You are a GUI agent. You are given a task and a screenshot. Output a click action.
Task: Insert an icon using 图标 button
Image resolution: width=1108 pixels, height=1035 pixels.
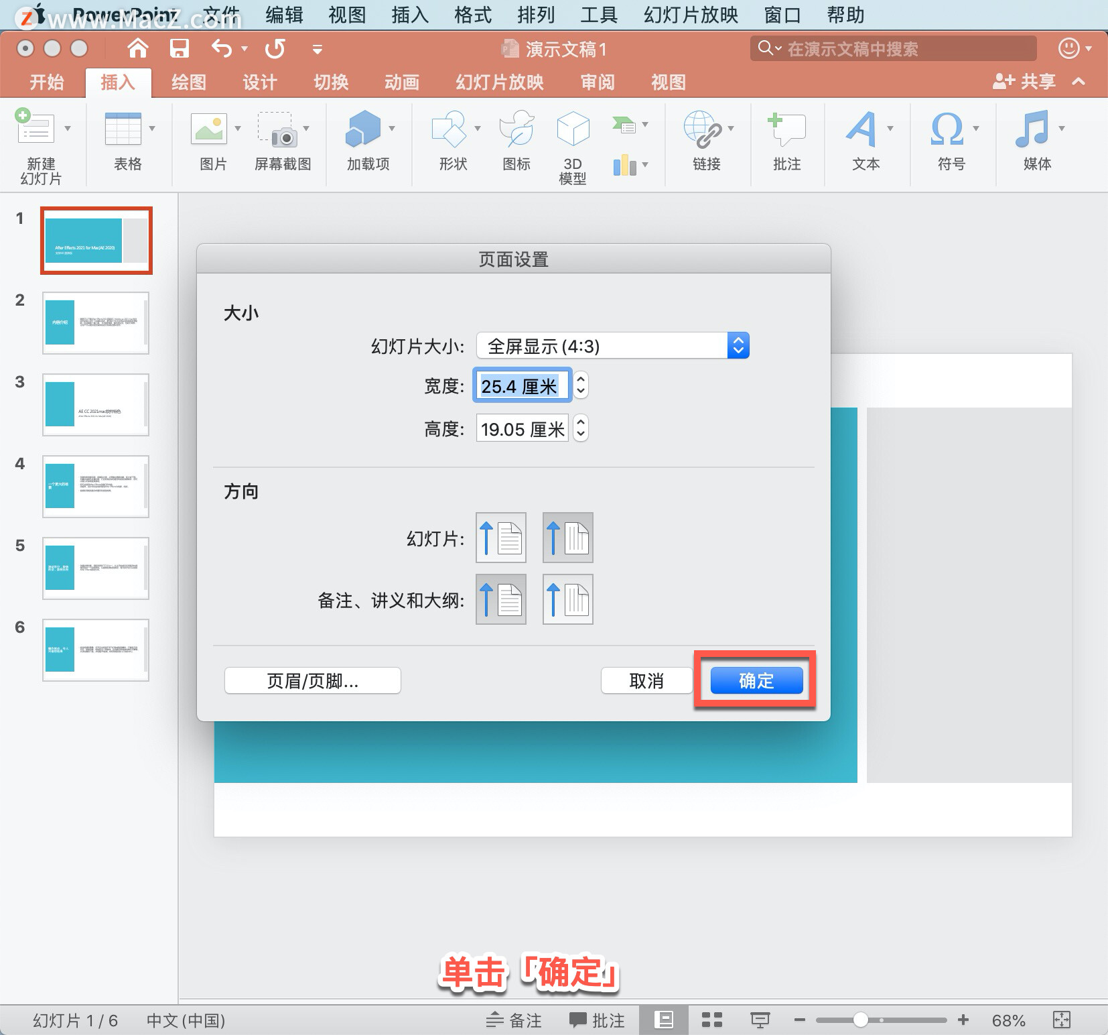[516, 129]
